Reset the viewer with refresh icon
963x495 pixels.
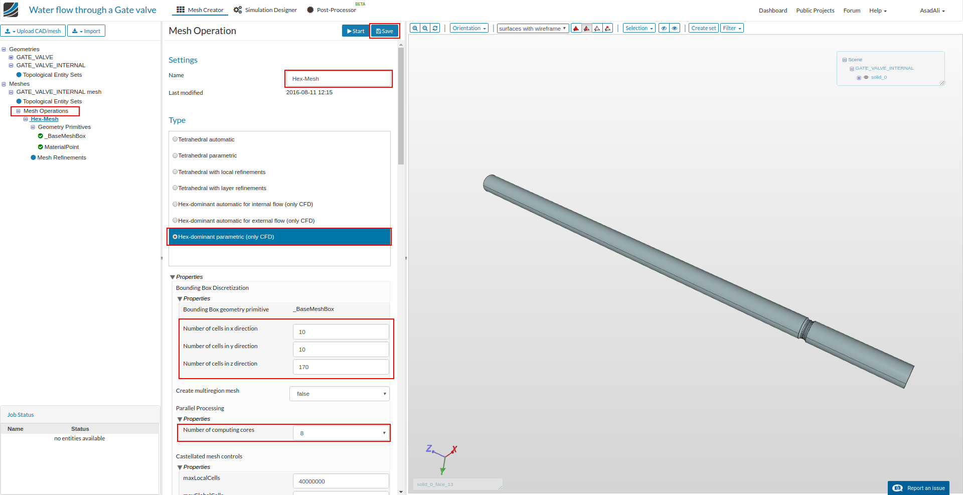point(435,28)
